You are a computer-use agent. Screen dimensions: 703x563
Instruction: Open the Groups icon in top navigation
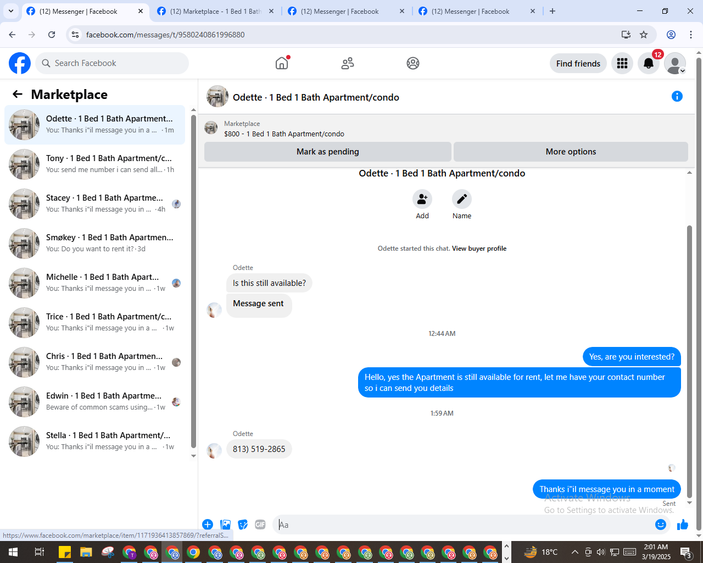tap(413, 63)
